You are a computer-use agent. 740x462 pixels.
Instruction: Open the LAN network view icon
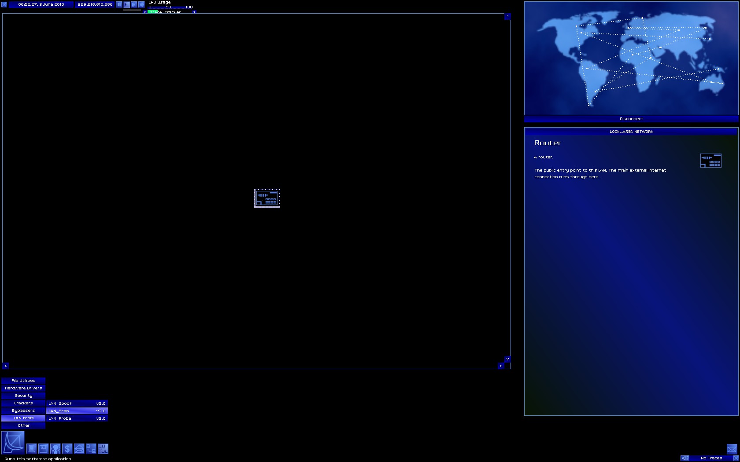[103, 448]
